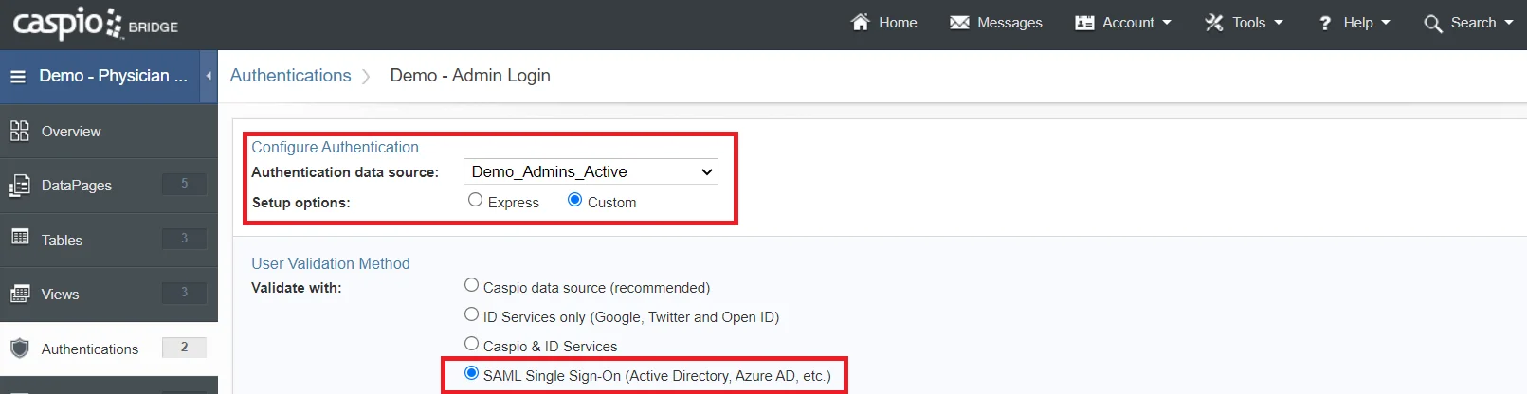1527x394 pixels.
Task: Click the 'Configure Authentication' heading
Action: [335, 147]
